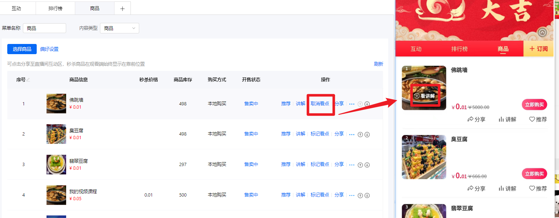Collapse the banner using the chevron-up circle
559x218 pixels.
(x=542, y=33)
